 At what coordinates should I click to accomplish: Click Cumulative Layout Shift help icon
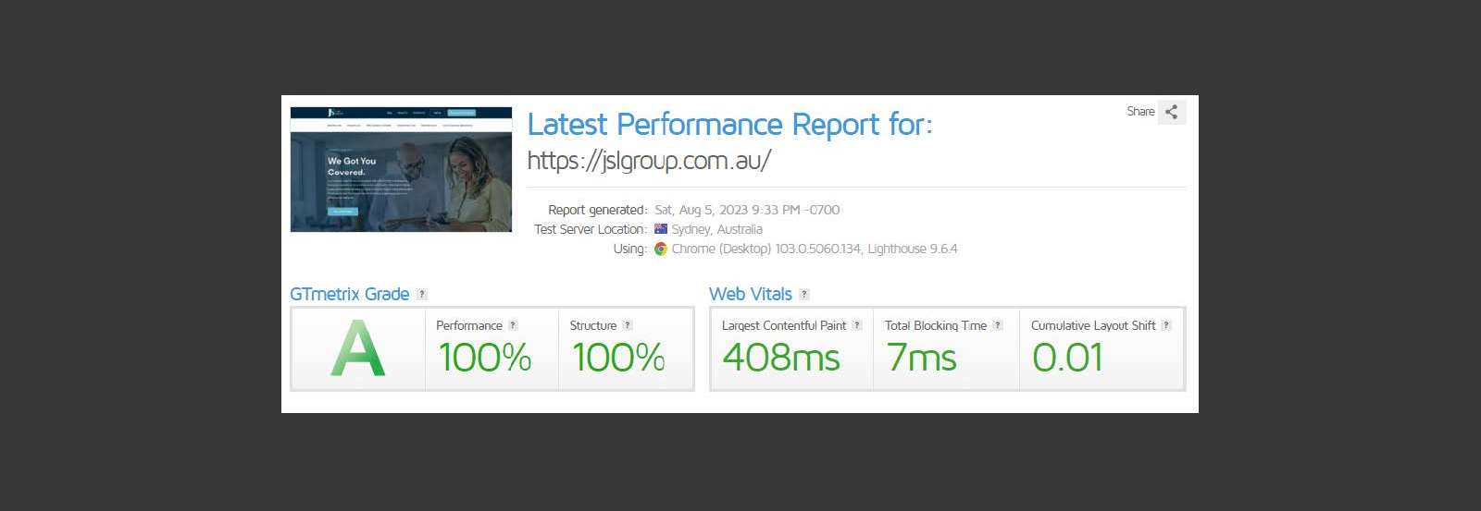pyautogui.click(x=1166, y=325)
